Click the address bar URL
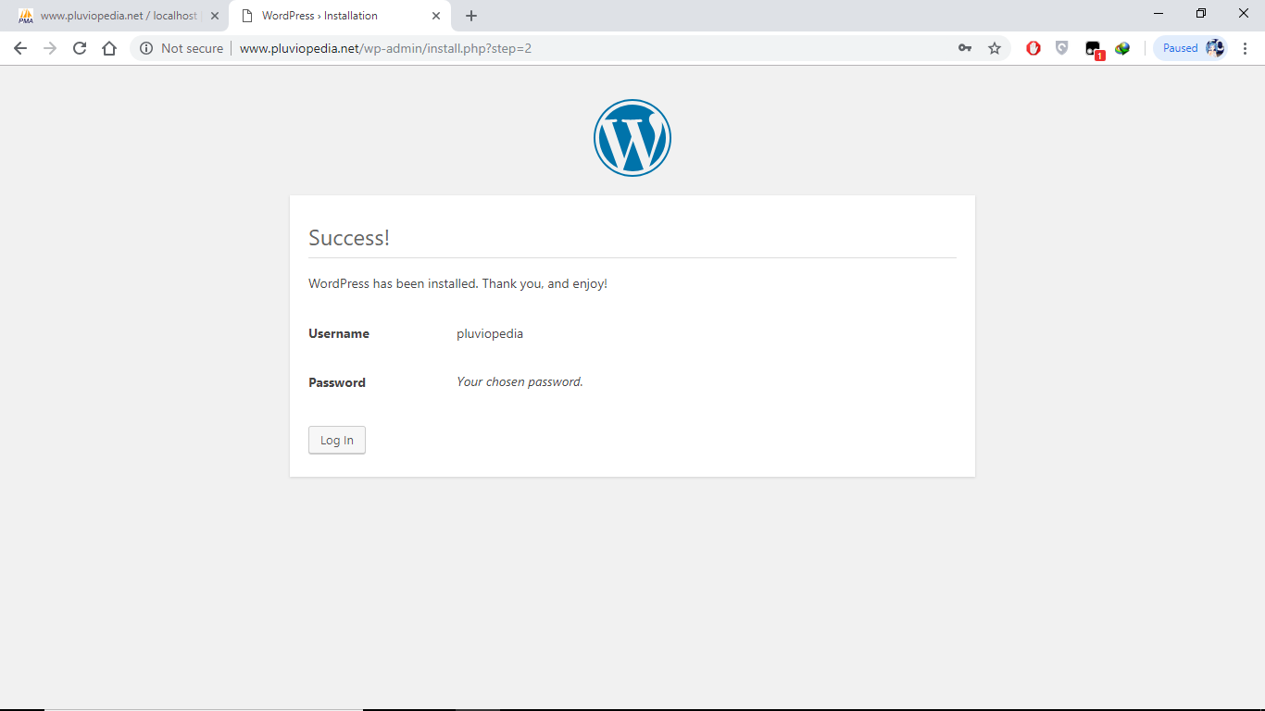 [x=385, y=48]
